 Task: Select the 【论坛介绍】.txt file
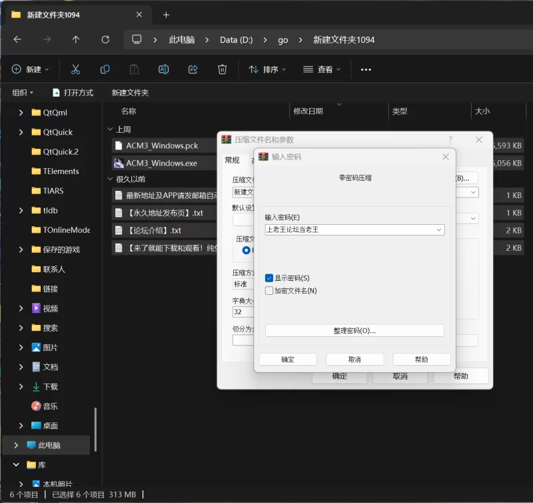click(x=165, y=230)
